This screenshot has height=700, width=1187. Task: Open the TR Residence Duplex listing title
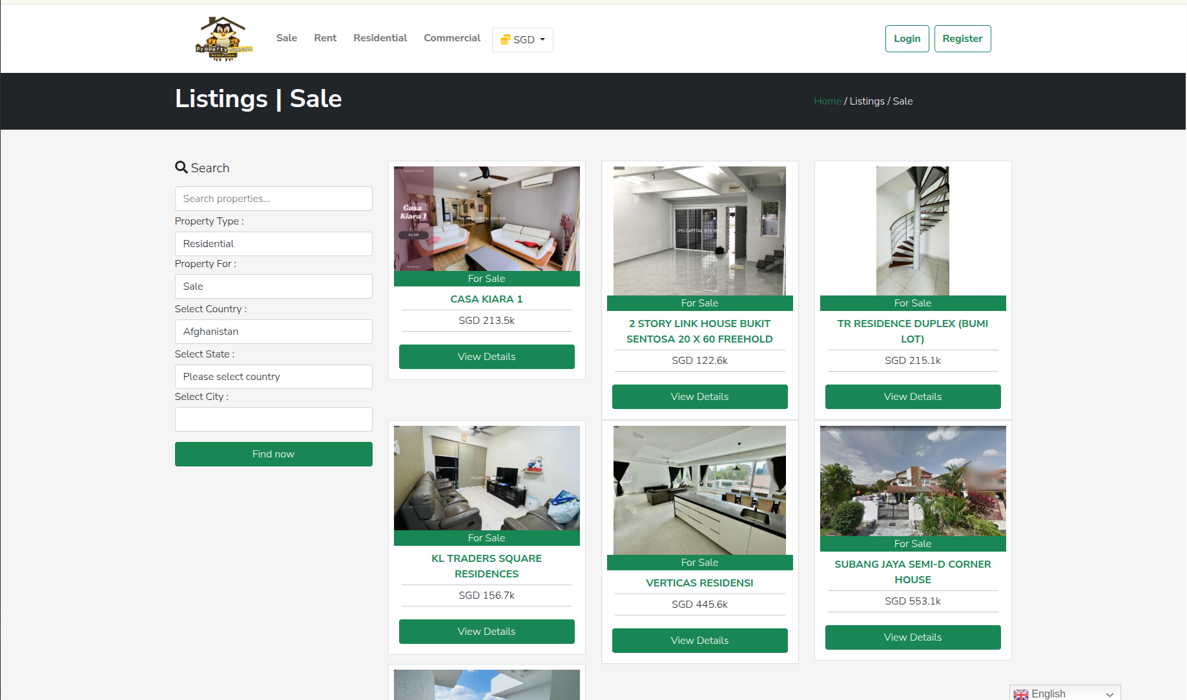[913, 331]
